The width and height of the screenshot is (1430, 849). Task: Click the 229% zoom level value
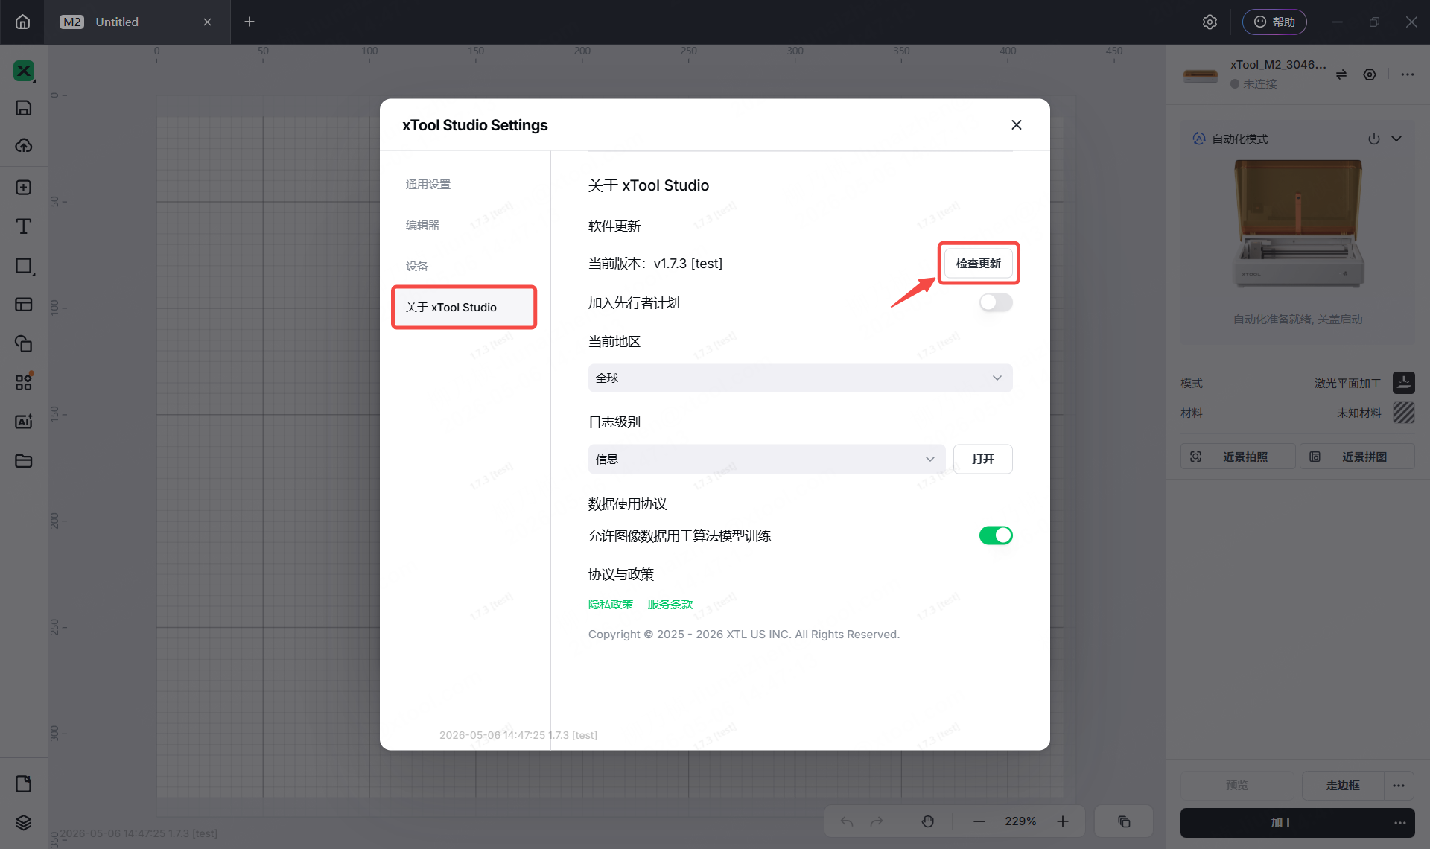pos(1020,821)
